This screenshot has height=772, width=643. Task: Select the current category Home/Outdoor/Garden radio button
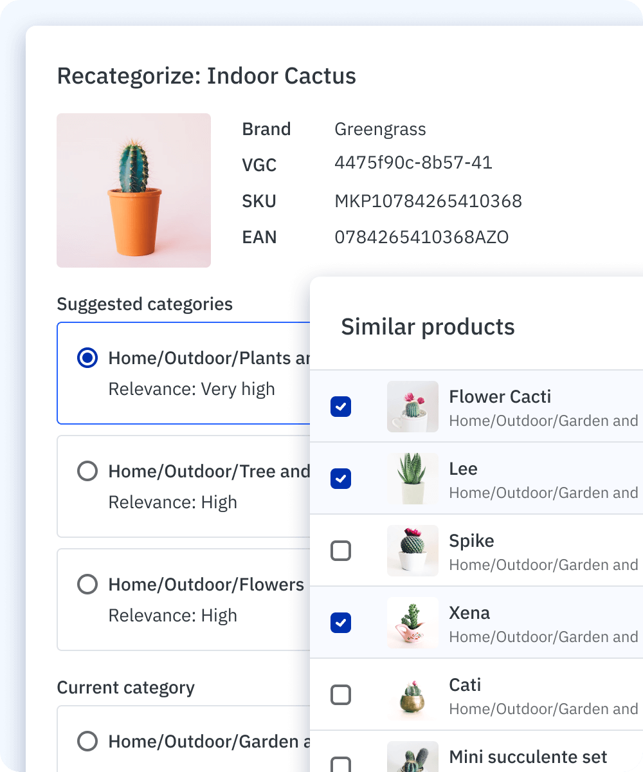tap(87, 741)
